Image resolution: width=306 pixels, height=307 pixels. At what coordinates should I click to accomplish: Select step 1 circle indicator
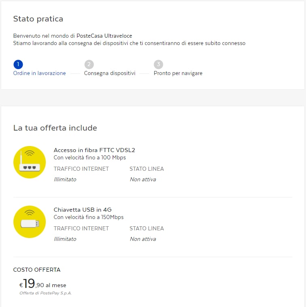click(18, 64)
